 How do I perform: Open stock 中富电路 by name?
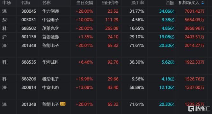pos(50,87)
